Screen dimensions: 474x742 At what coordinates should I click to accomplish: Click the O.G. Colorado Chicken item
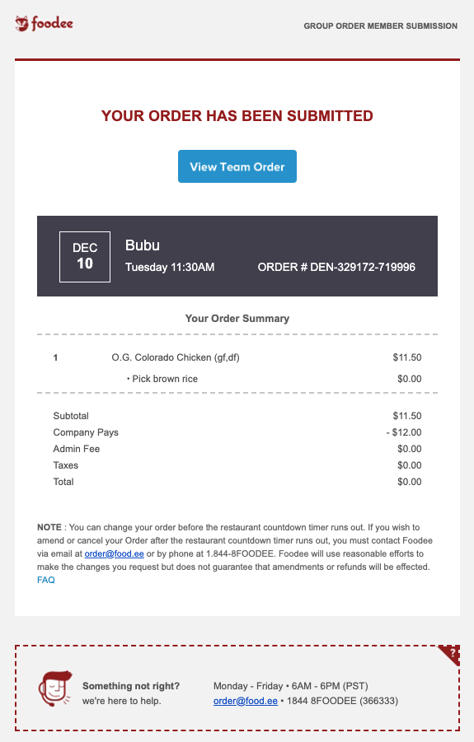[x=176, y=357]
